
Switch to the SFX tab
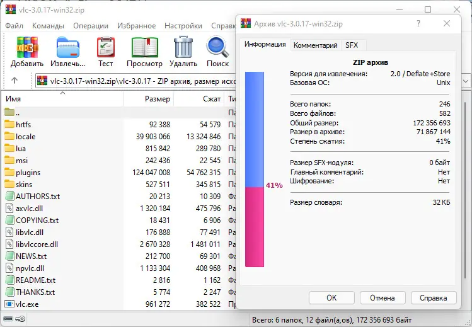pyautogui.click(x=352, y=45)
